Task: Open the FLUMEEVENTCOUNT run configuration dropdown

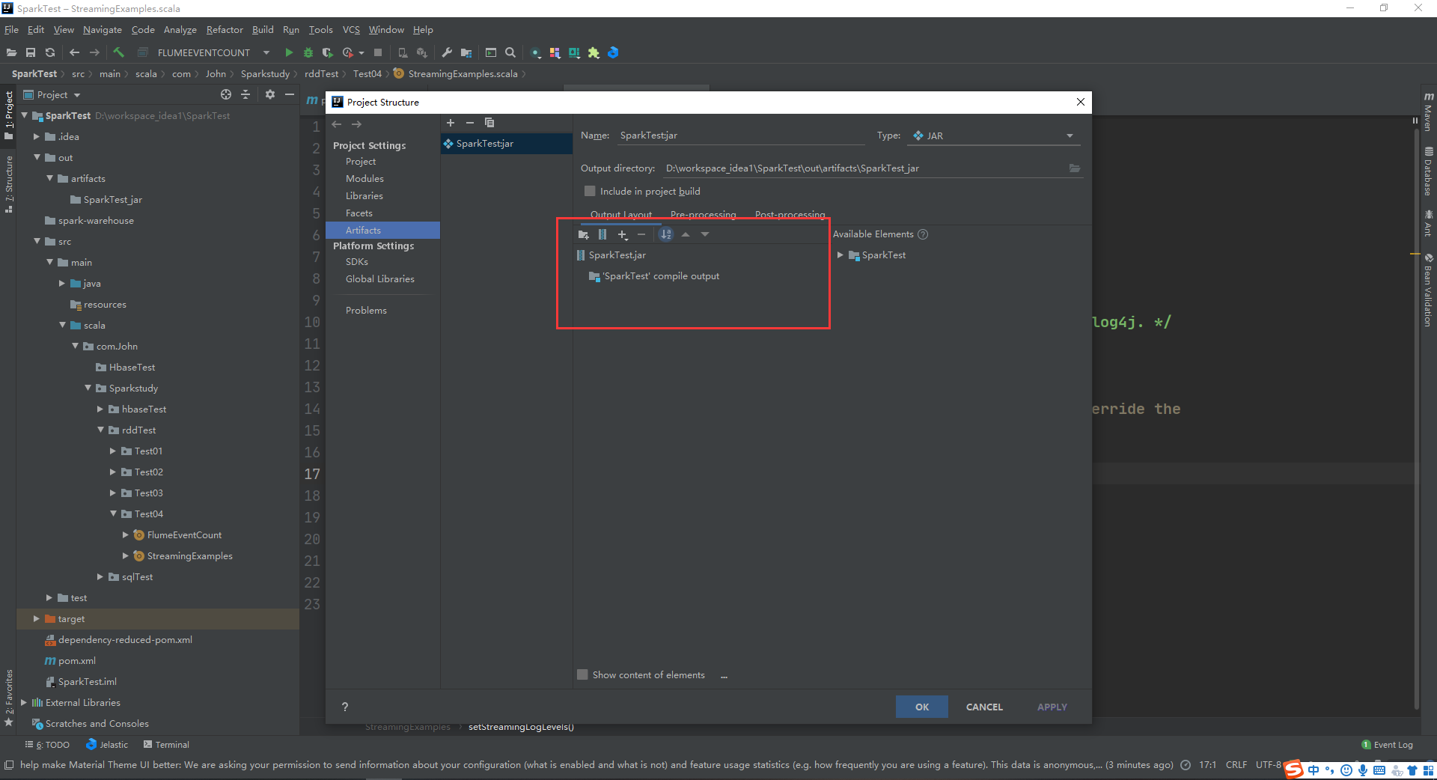Action: (x=266, y=52)
